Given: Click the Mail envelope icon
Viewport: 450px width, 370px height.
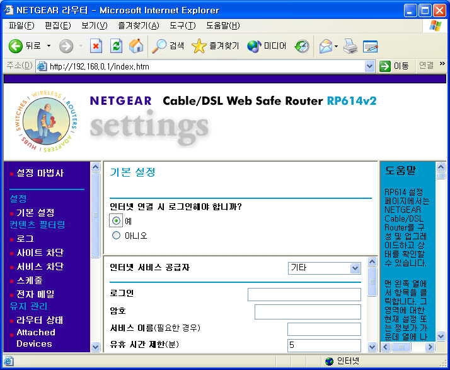Looking at the screenshot, I should pyautogui.click(x=325, y=46).
